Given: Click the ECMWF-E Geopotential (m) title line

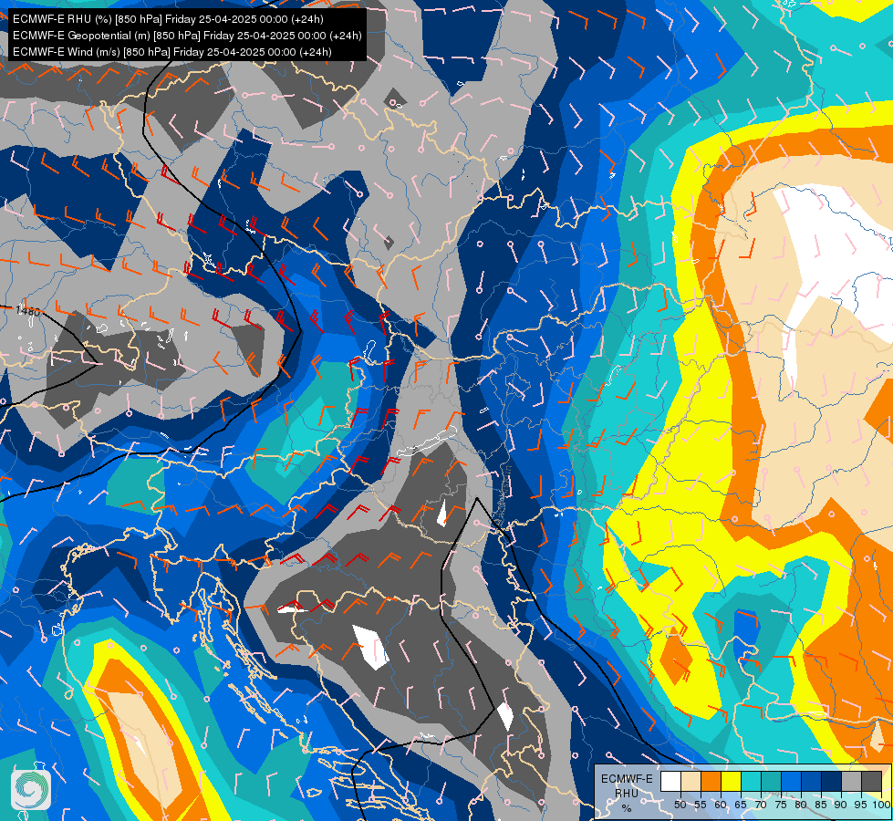Looking at the screenshot, I should [187, 36].
